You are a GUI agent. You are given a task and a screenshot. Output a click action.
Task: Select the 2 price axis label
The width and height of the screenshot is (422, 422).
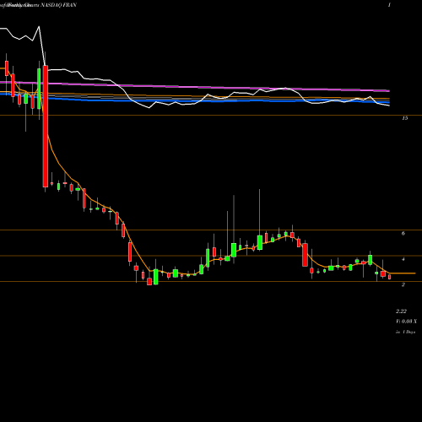pyautogui.click(x=403, y=284)
